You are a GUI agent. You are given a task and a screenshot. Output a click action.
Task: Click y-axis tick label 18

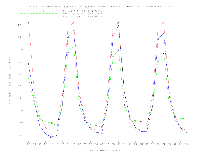click(x=20, y=62)
